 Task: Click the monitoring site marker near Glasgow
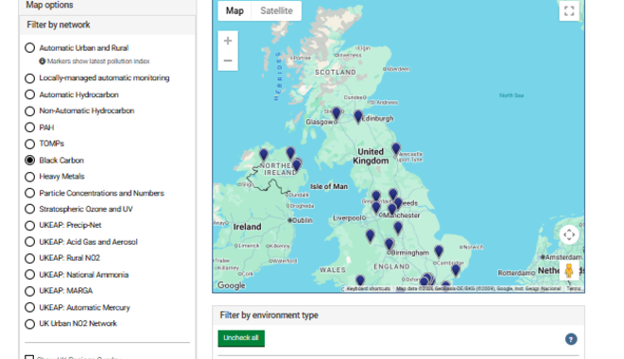point(337,113)
